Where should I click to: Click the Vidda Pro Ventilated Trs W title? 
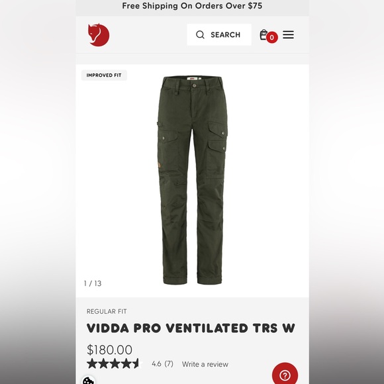(191, 328)
